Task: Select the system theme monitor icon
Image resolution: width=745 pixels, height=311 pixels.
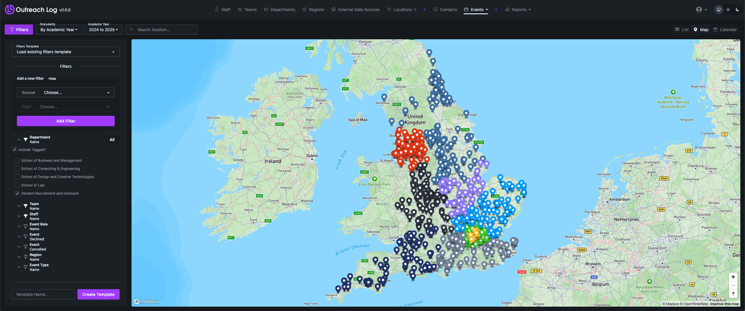Action: point(719,10)
